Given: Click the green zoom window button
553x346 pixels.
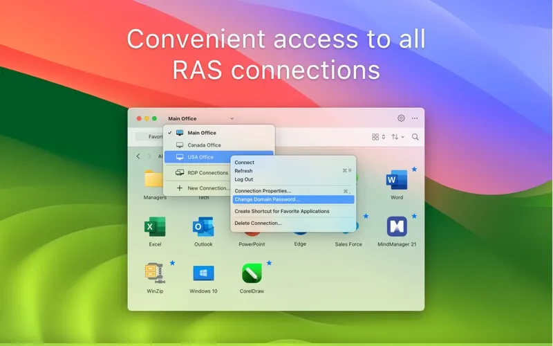Looking at the screenshot, I should pyautogui.click(x=154, y=118).
